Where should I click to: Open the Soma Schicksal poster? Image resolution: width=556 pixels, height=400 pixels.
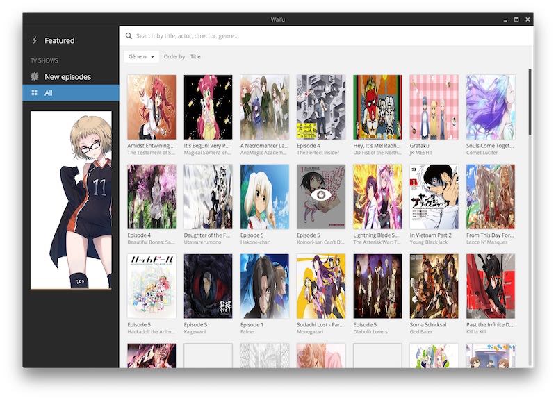pos(434,286)
